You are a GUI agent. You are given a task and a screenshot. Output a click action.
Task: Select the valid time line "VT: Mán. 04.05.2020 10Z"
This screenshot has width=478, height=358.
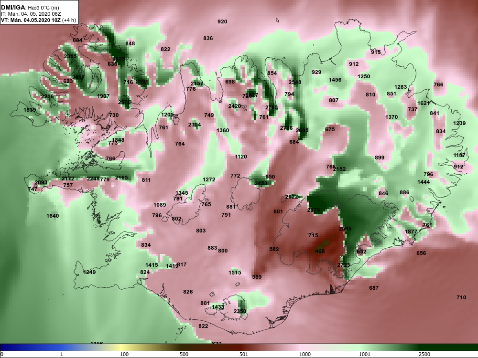31,20
